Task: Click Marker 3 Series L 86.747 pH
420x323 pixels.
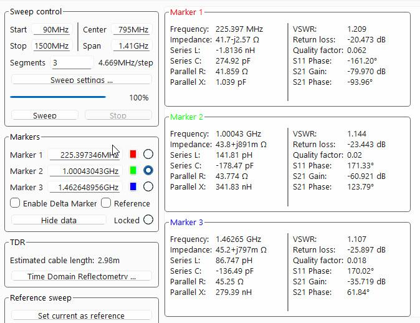Action: click(x=234, y=260)
